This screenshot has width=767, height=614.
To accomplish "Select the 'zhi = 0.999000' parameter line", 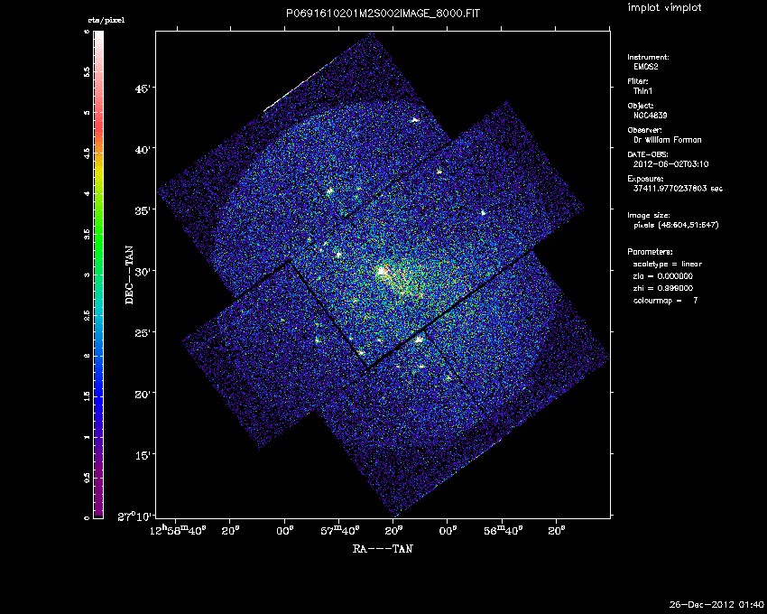I will click(663, 288).
